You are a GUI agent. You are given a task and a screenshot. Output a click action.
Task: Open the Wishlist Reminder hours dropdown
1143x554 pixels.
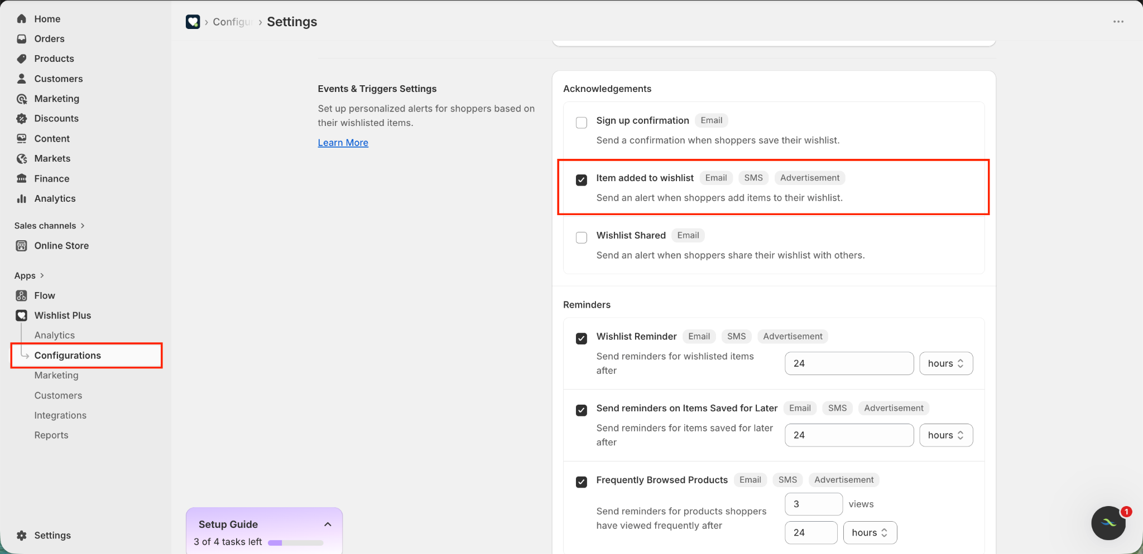point(946,363)
